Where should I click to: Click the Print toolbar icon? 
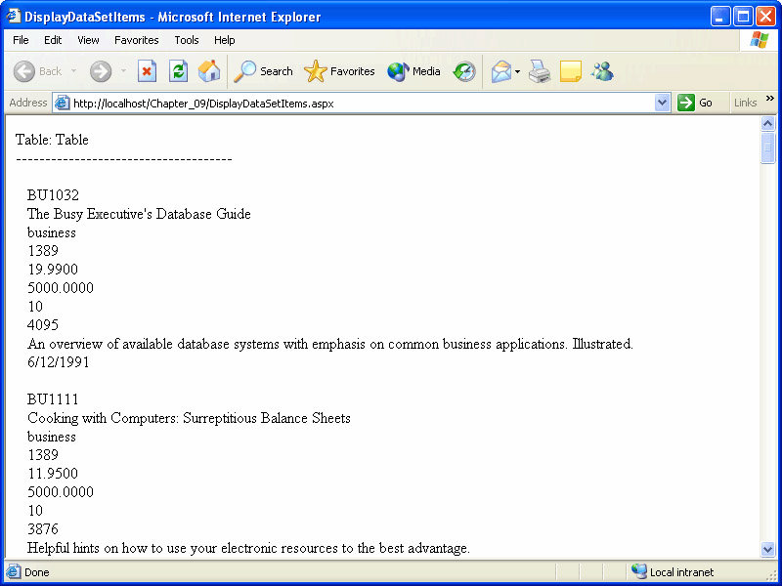(x=540, y=71)
